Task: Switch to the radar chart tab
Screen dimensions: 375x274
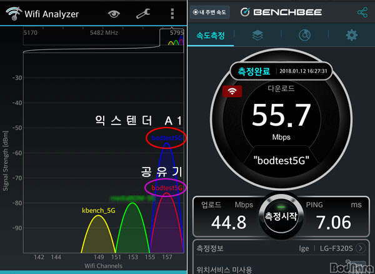Action: tap(305, 36)
